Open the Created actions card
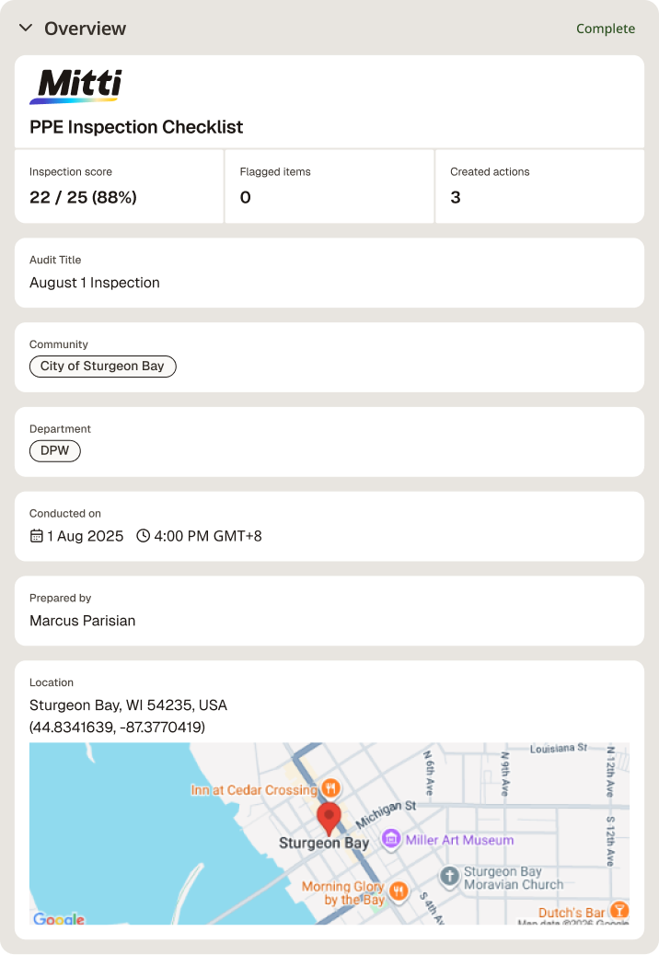Viewport: 659px width, 955px height. (539, 186)
